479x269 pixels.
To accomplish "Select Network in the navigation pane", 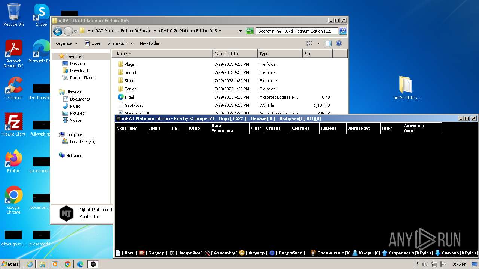I will [x=74, y=156].
